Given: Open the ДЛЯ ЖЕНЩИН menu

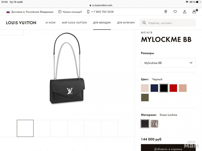Looking at the screenshot, I should pos(102,23).
